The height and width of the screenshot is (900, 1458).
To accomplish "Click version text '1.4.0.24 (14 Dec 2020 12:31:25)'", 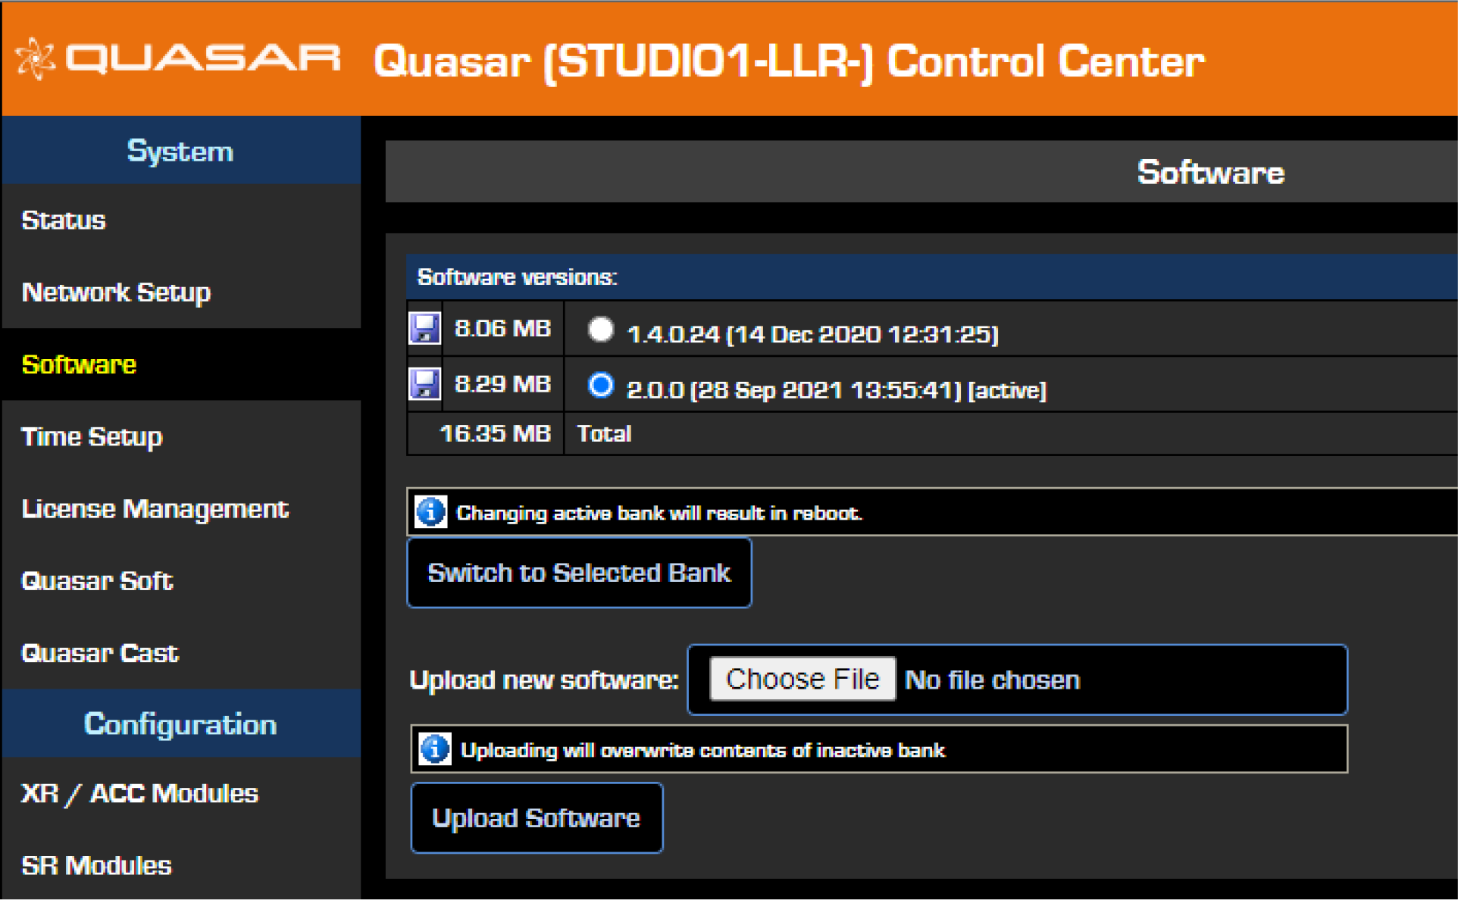I will [x=812, y=334].
